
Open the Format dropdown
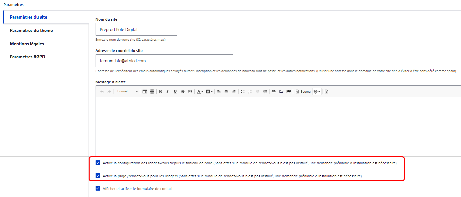127,92
